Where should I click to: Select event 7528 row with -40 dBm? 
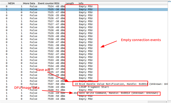(84, 27)
